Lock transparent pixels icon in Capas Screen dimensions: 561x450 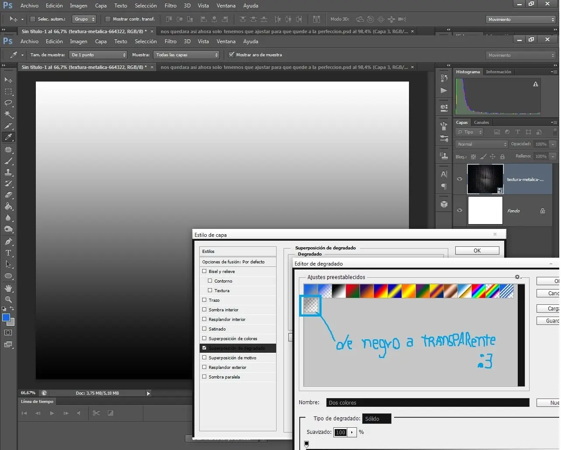coord(473,157)
